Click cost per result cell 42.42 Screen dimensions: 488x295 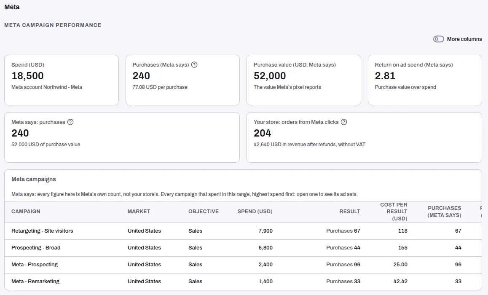[x=400, y=282]
